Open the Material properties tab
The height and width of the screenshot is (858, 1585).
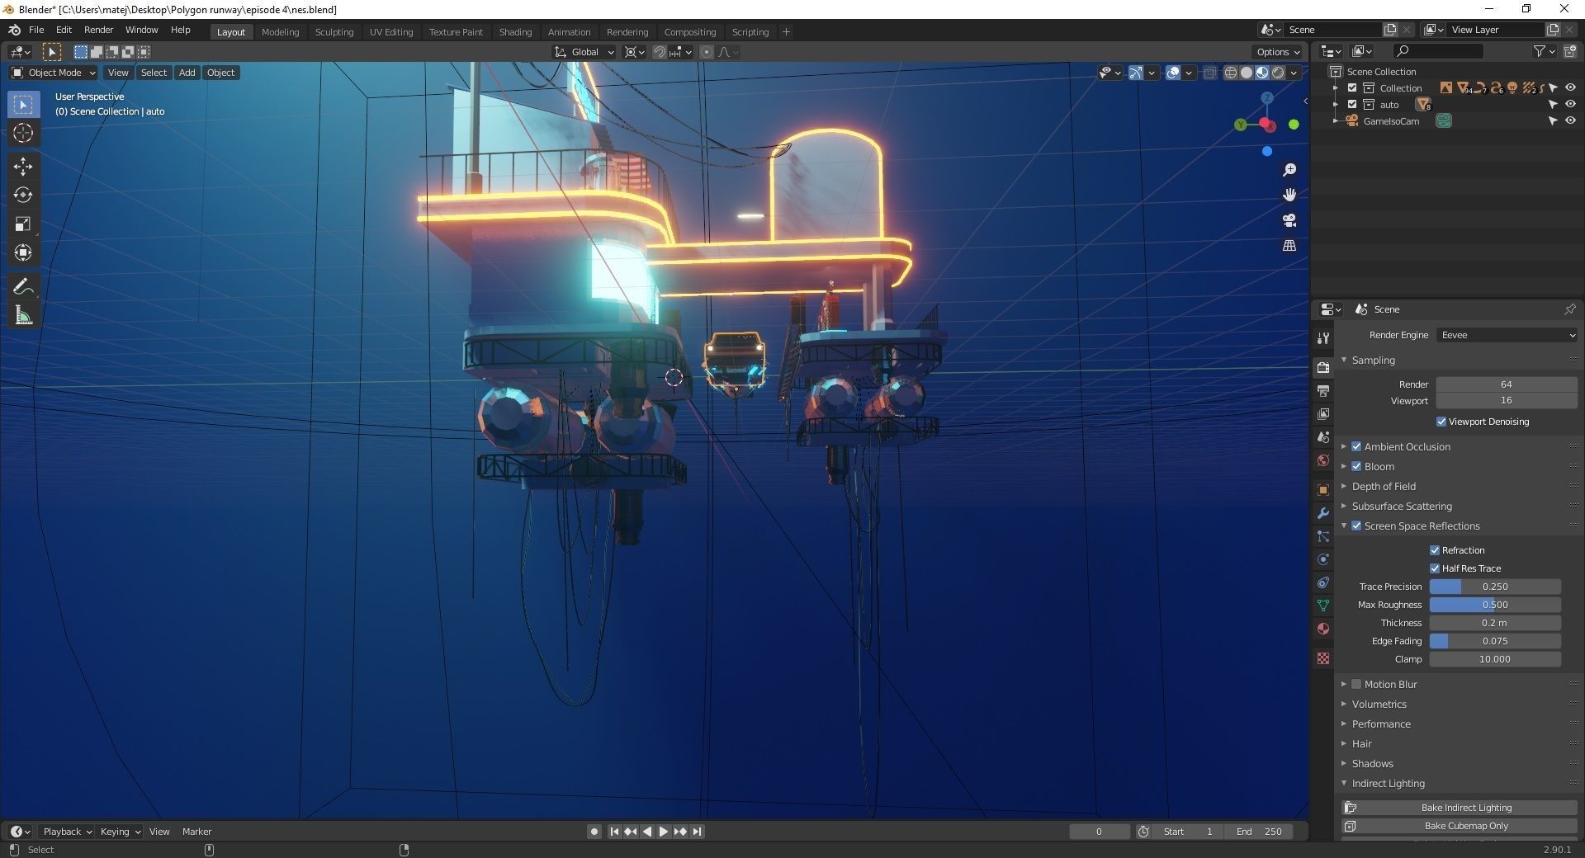click(x=1323, y=629)
